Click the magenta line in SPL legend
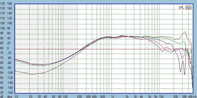 (x=188, y=8)
